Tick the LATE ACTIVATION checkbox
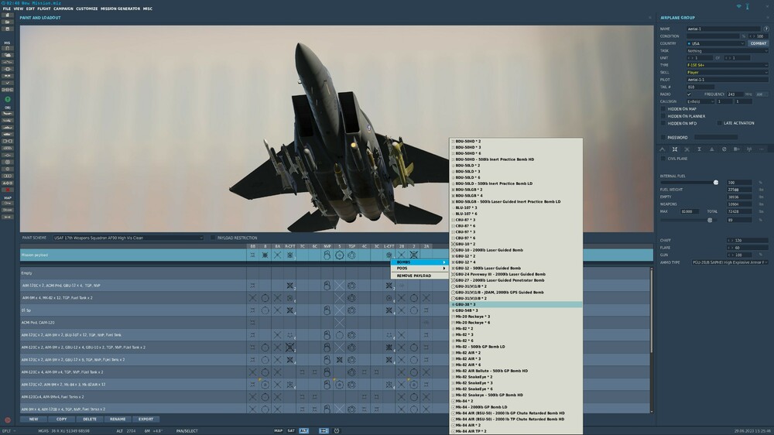The height and width of the screenshot is (435, 774). [x=719, y=123]
